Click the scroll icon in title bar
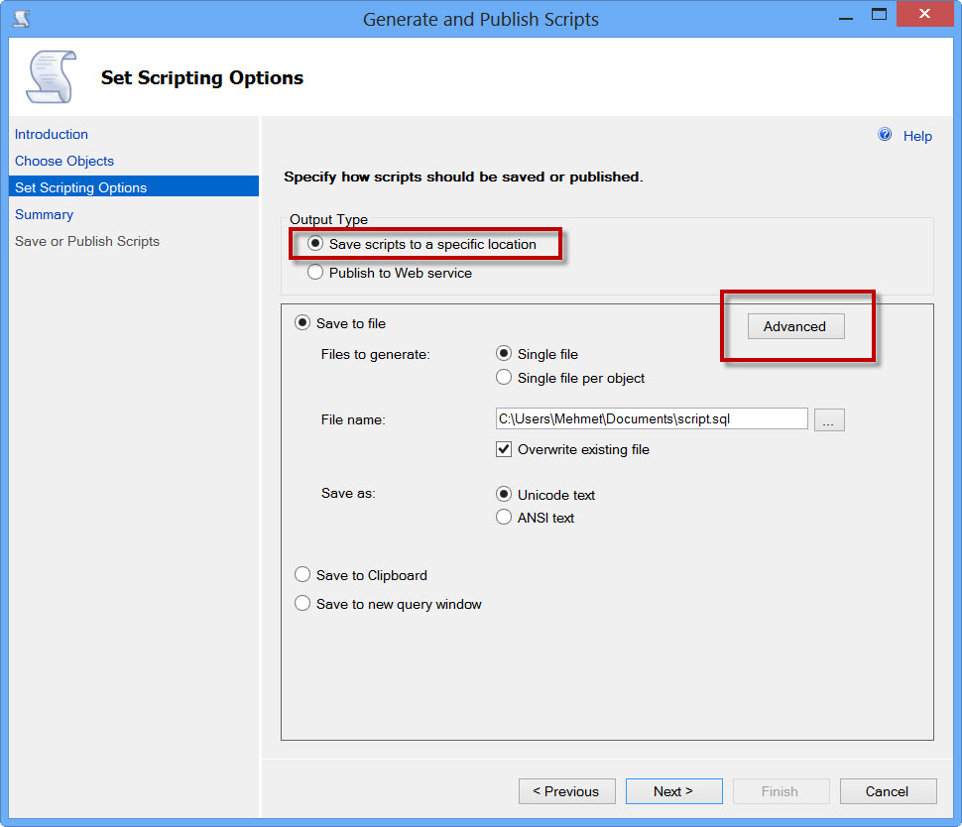This screenshot has height=827, width=962. point(21,18)
